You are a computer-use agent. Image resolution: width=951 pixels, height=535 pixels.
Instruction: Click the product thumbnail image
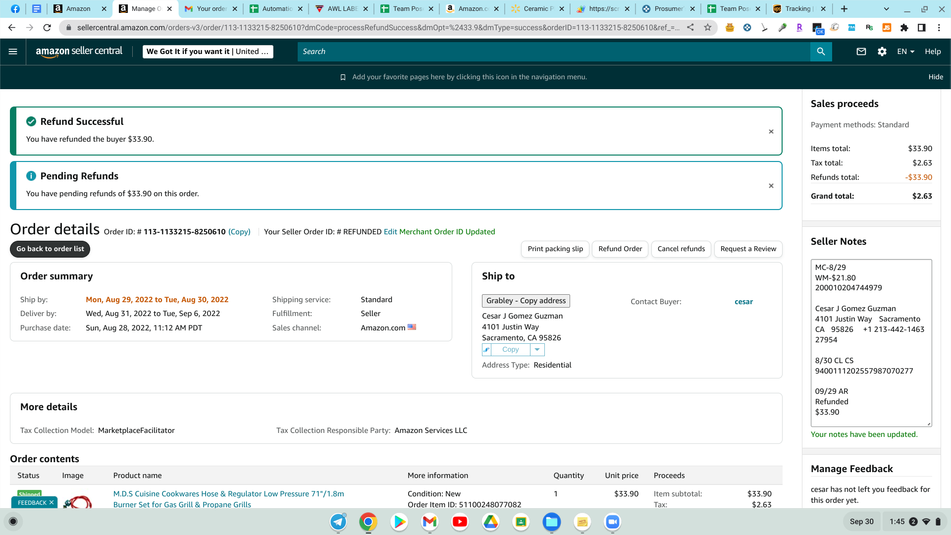77,501
